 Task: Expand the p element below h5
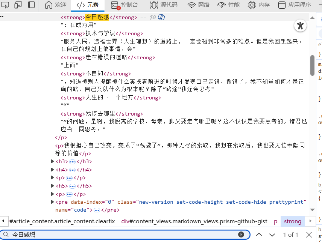coord(52,194)
